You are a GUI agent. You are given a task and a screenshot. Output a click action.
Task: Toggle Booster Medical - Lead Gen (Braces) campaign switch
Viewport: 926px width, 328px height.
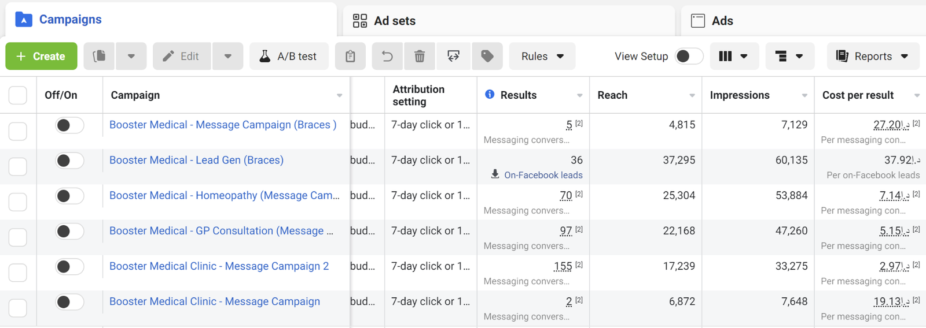pyautogui.click(x=69, y=161)
